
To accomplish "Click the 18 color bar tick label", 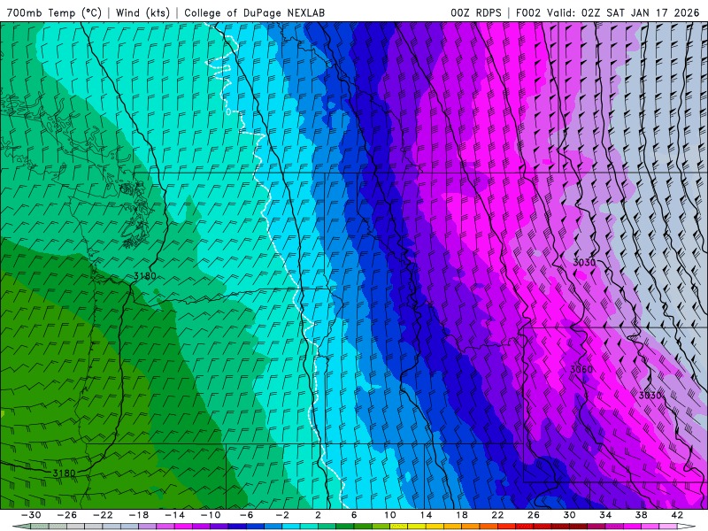I will [461, 515].
